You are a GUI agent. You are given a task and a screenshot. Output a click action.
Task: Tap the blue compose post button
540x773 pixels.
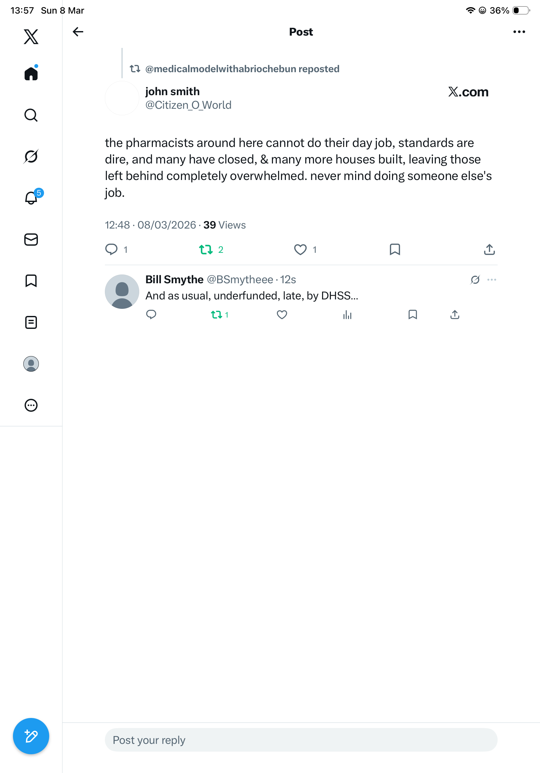(x=31, y=736)
